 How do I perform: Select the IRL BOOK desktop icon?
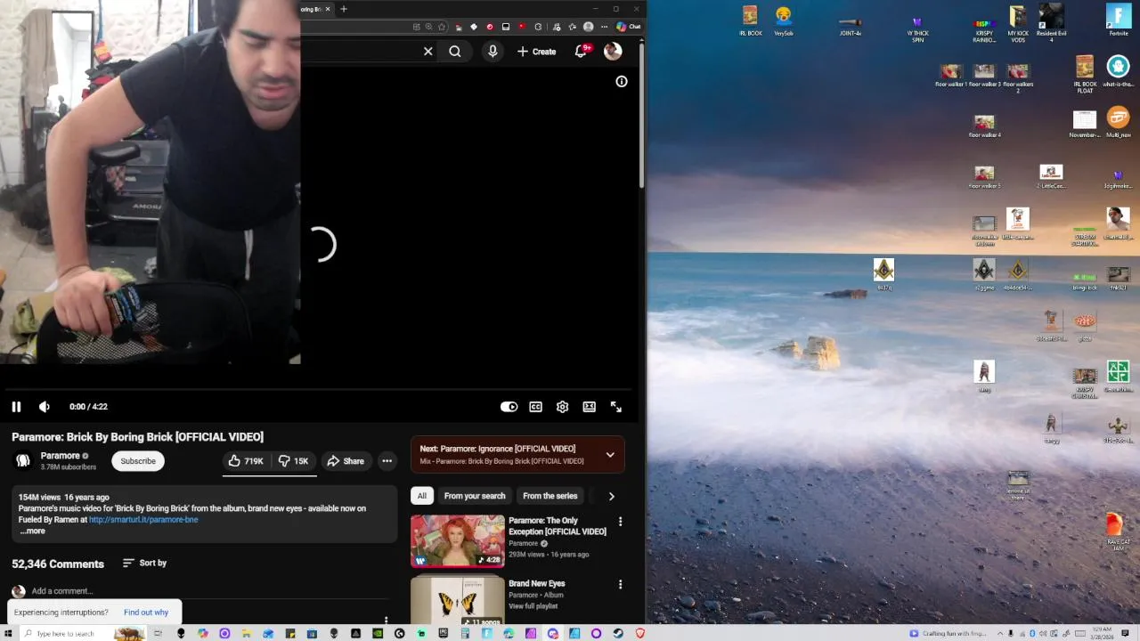coord(750,20)
